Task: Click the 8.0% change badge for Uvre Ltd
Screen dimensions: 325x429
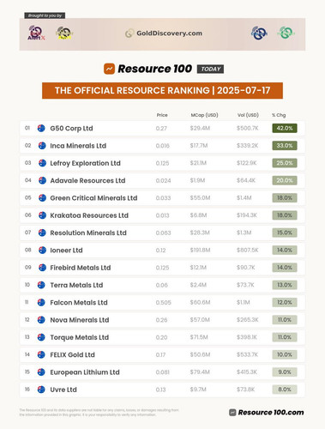Action: (285, 390)
